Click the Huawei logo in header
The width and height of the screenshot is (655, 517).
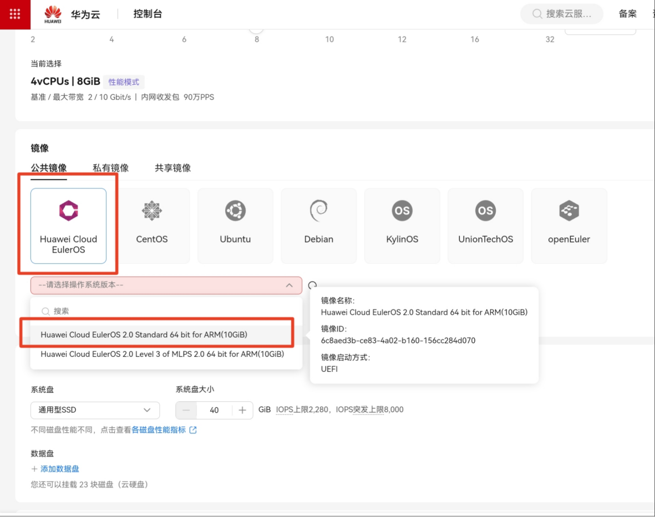pyautogui.click(x=53, y=14)
